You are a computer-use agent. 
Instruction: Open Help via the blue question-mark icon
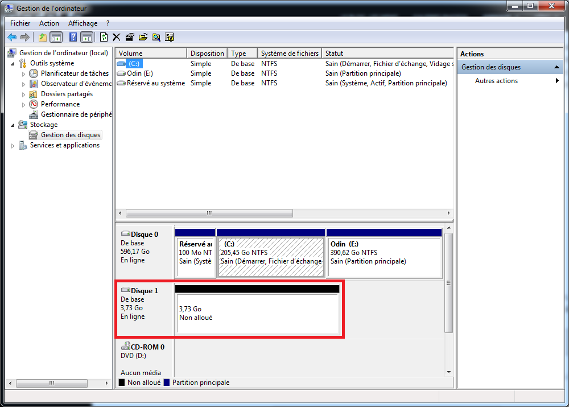tap(73, 37)
